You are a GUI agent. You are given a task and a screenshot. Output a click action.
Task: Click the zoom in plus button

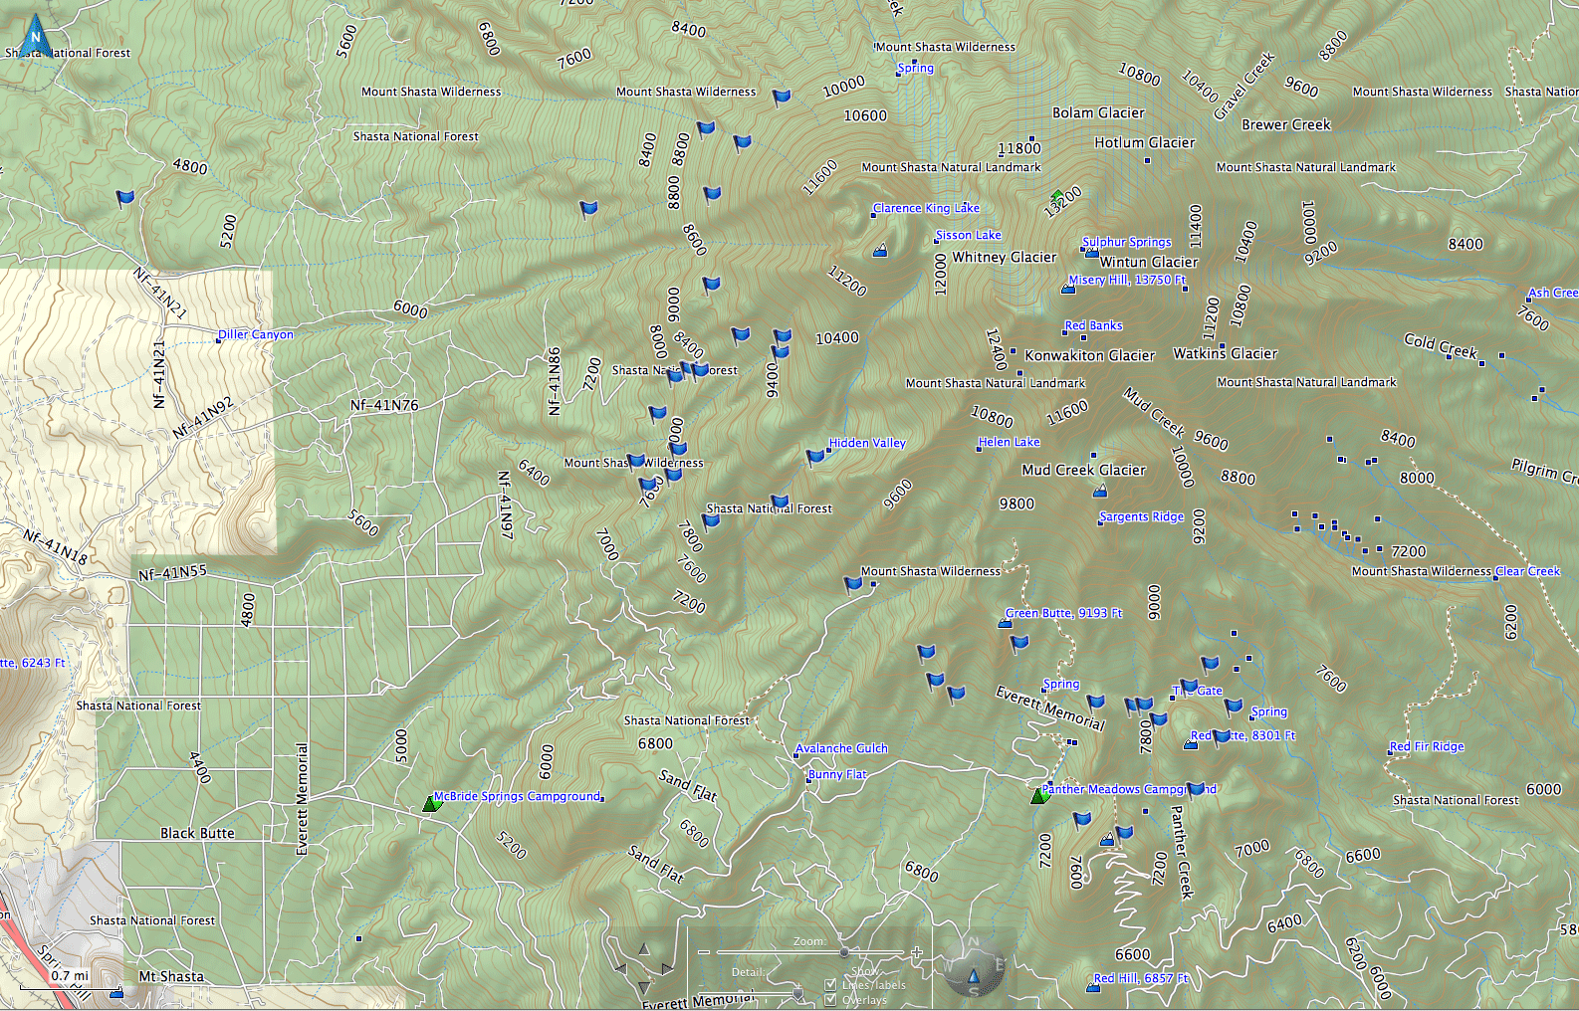point(916,952)
